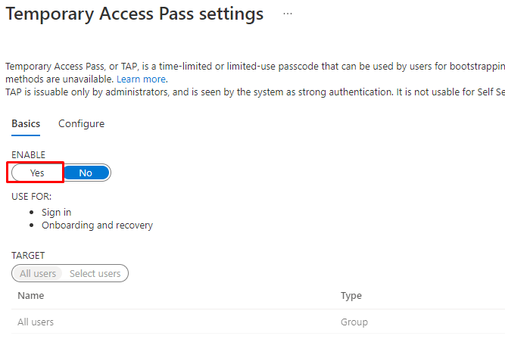
Task: Set the ENABLE toggle to No
Action: (x=86, y=173)
